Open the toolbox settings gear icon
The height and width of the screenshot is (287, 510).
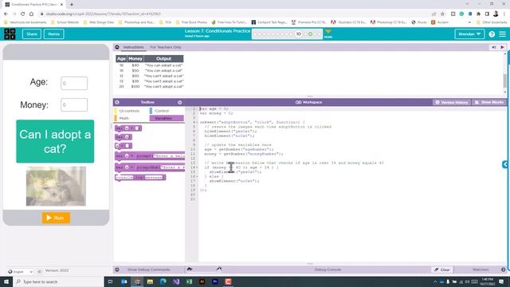179,102
